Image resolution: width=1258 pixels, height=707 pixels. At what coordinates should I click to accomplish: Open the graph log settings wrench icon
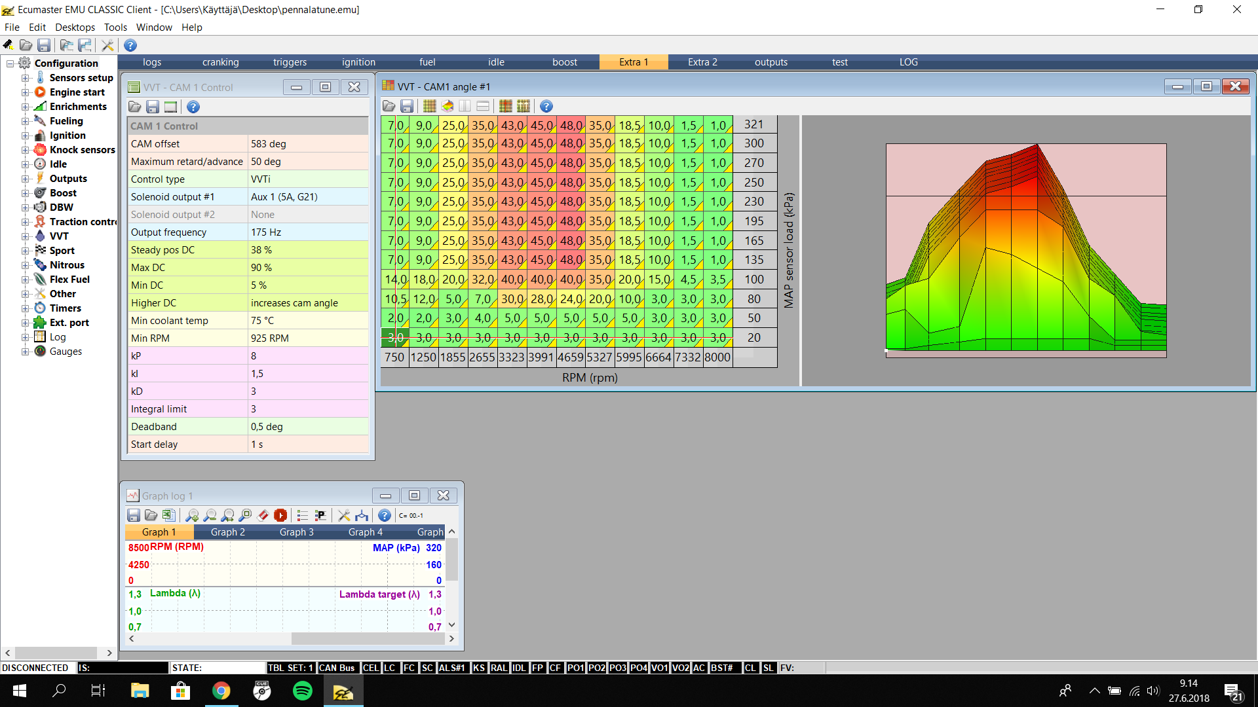tap(344, 515)
